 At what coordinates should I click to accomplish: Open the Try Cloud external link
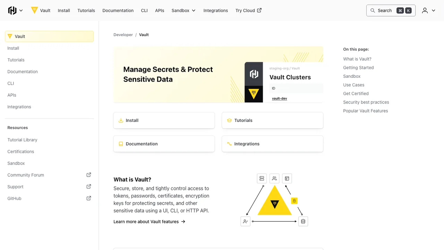pyautogui.click(x=248, y=10)
